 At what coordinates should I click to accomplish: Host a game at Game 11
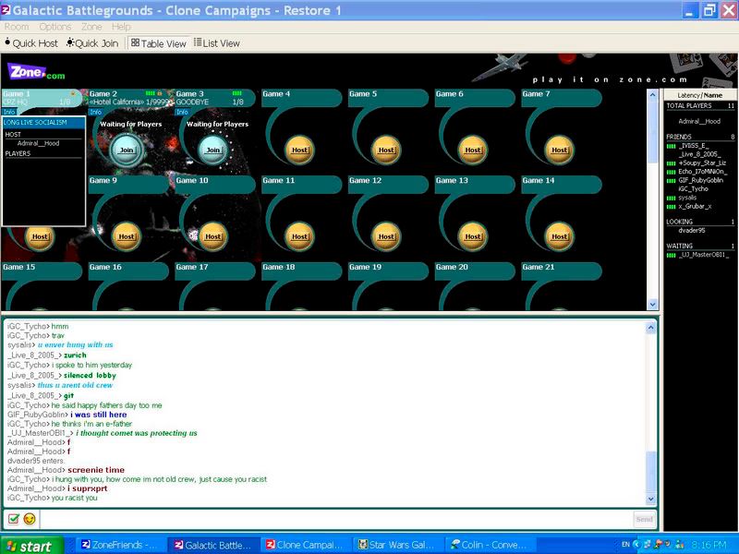299,236
